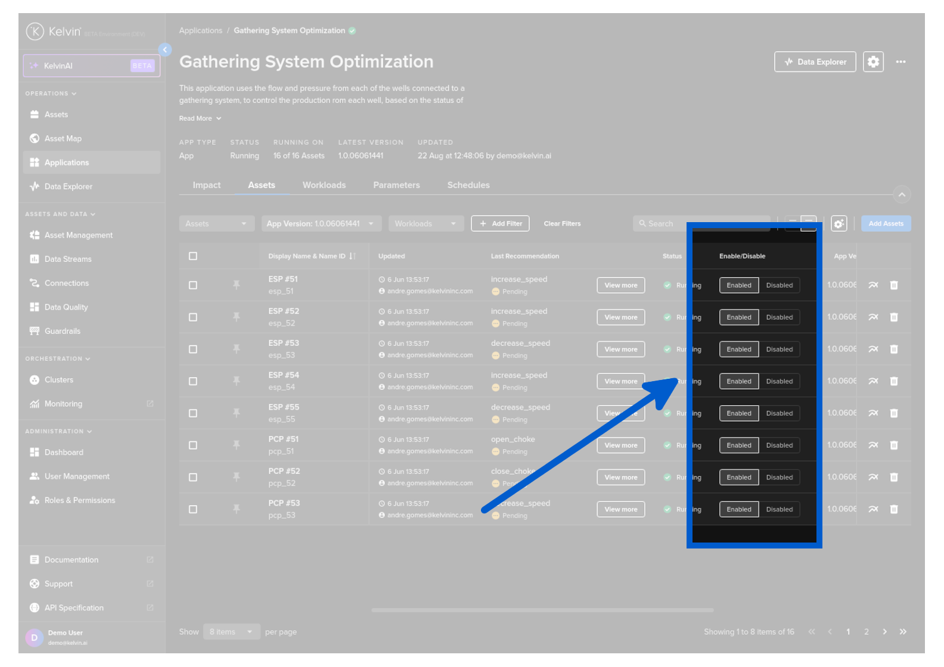Open the items per page dropdown
Viewport: 944px width, 667px height.
[x=231, y=632]
